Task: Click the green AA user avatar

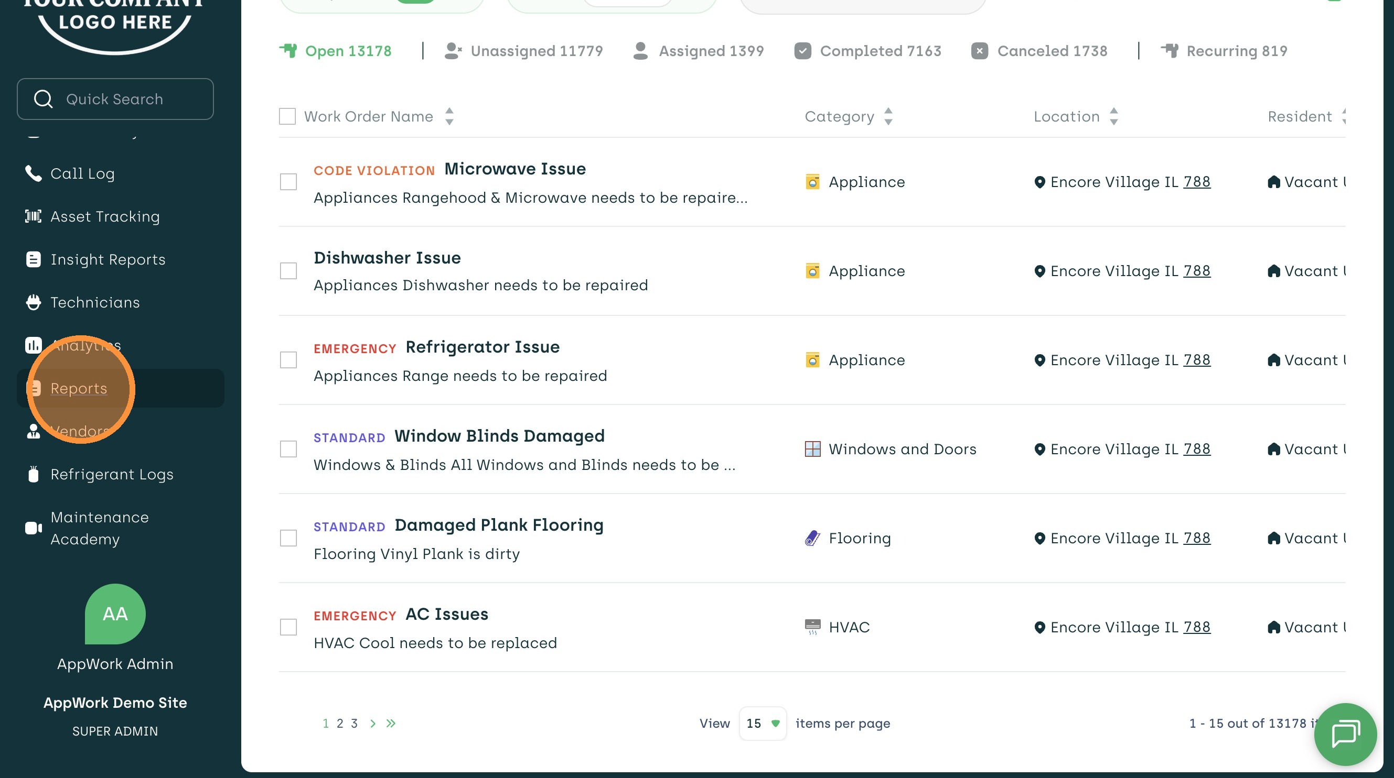Action: click(x=115, y=613)
